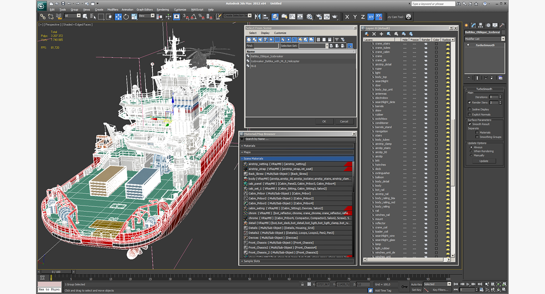Toggle the Angle Snap icon
The width and height of the screenshot is (545, 294).
pyautogui.click(x=194, y=17)
